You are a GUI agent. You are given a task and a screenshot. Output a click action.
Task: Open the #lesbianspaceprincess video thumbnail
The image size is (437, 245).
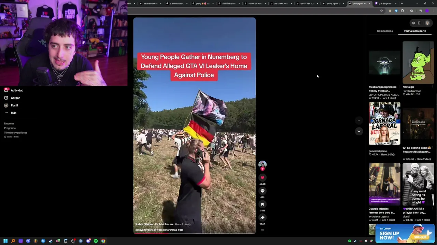coord(384,63)
